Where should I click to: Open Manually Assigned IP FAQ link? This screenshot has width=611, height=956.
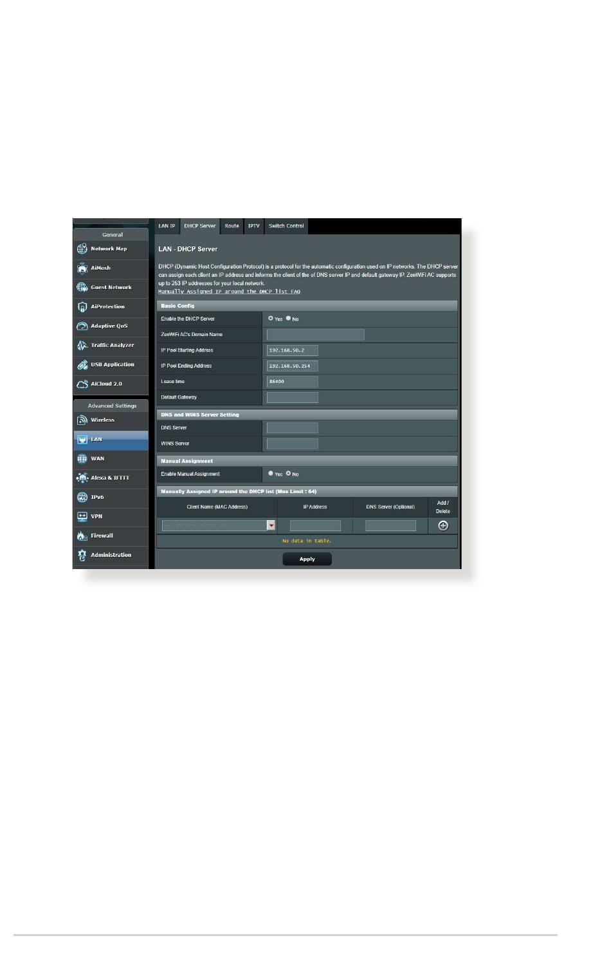(229, 292)
